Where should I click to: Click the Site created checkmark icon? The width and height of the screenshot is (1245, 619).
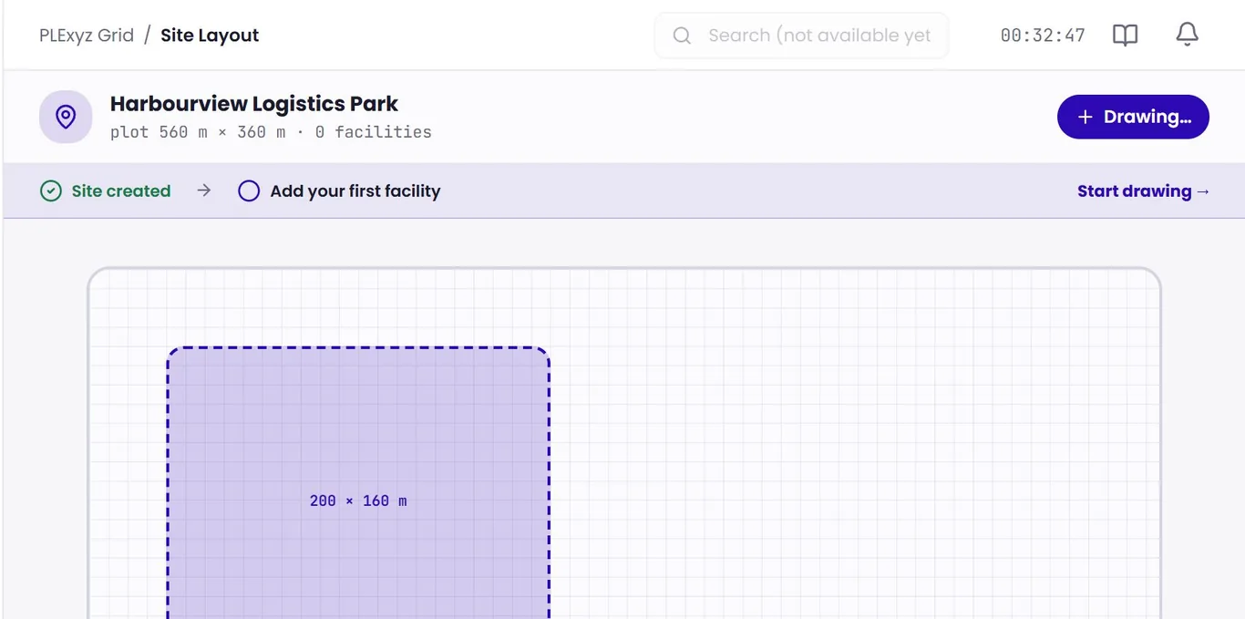click(x=51, y=191)
